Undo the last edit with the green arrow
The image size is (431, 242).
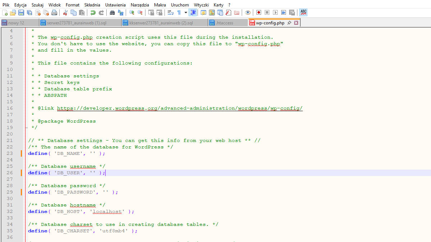coord(93,13)
